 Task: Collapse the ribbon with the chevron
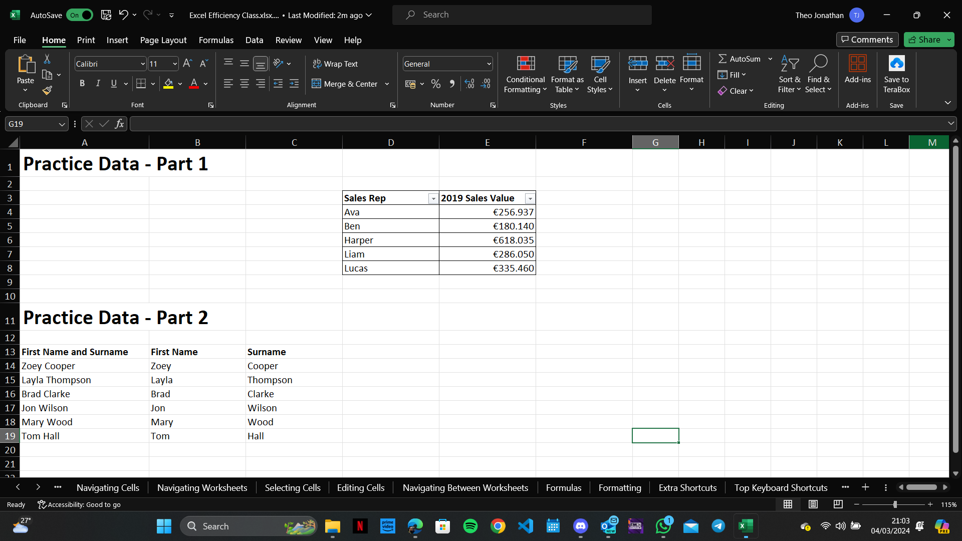point(948,103)
